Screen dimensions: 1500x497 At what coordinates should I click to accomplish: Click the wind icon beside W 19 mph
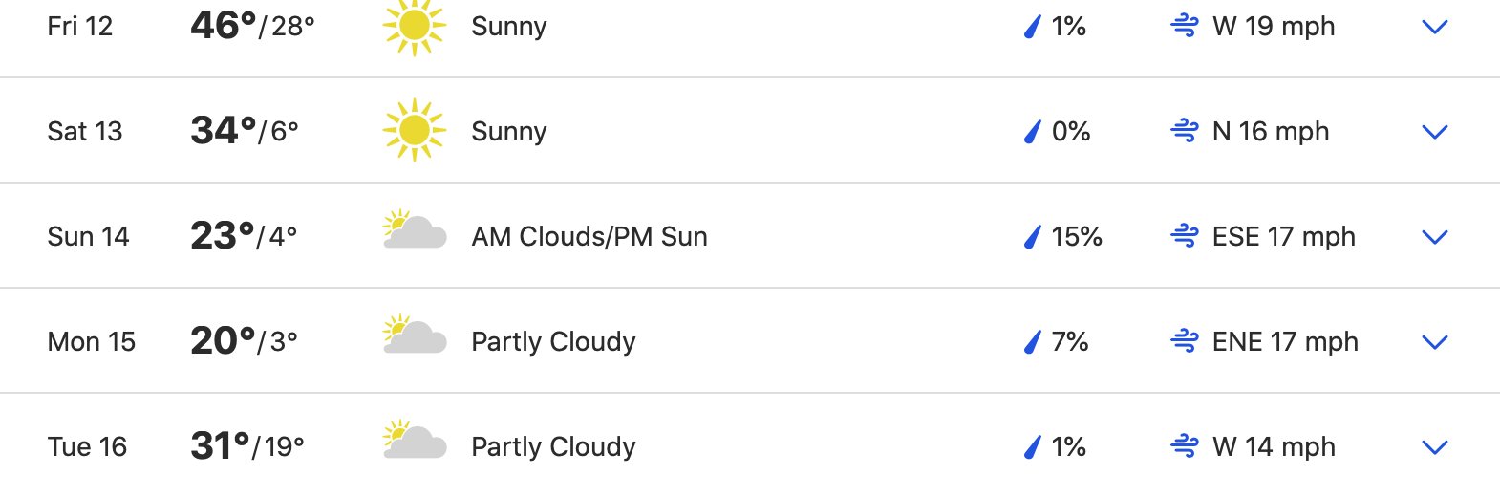(1185, 26)
